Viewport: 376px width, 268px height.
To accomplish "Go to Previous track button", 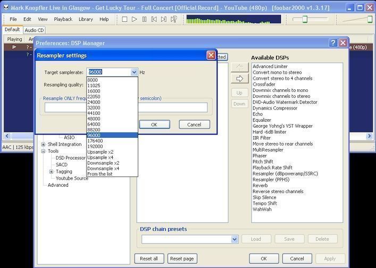I will 154,19.
